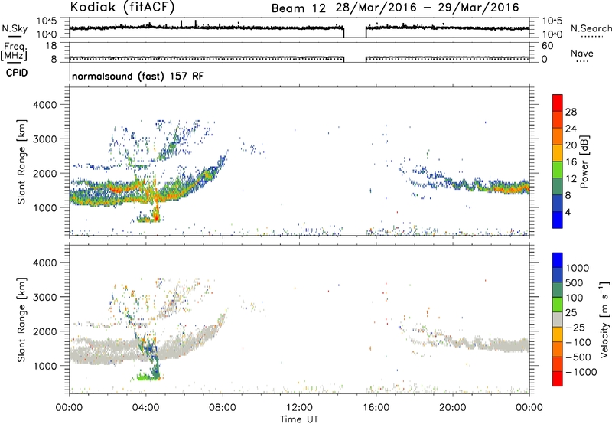Click the left 10^5 noise axis tick
This screenshot has height=424, width=612.
(47, 21)
